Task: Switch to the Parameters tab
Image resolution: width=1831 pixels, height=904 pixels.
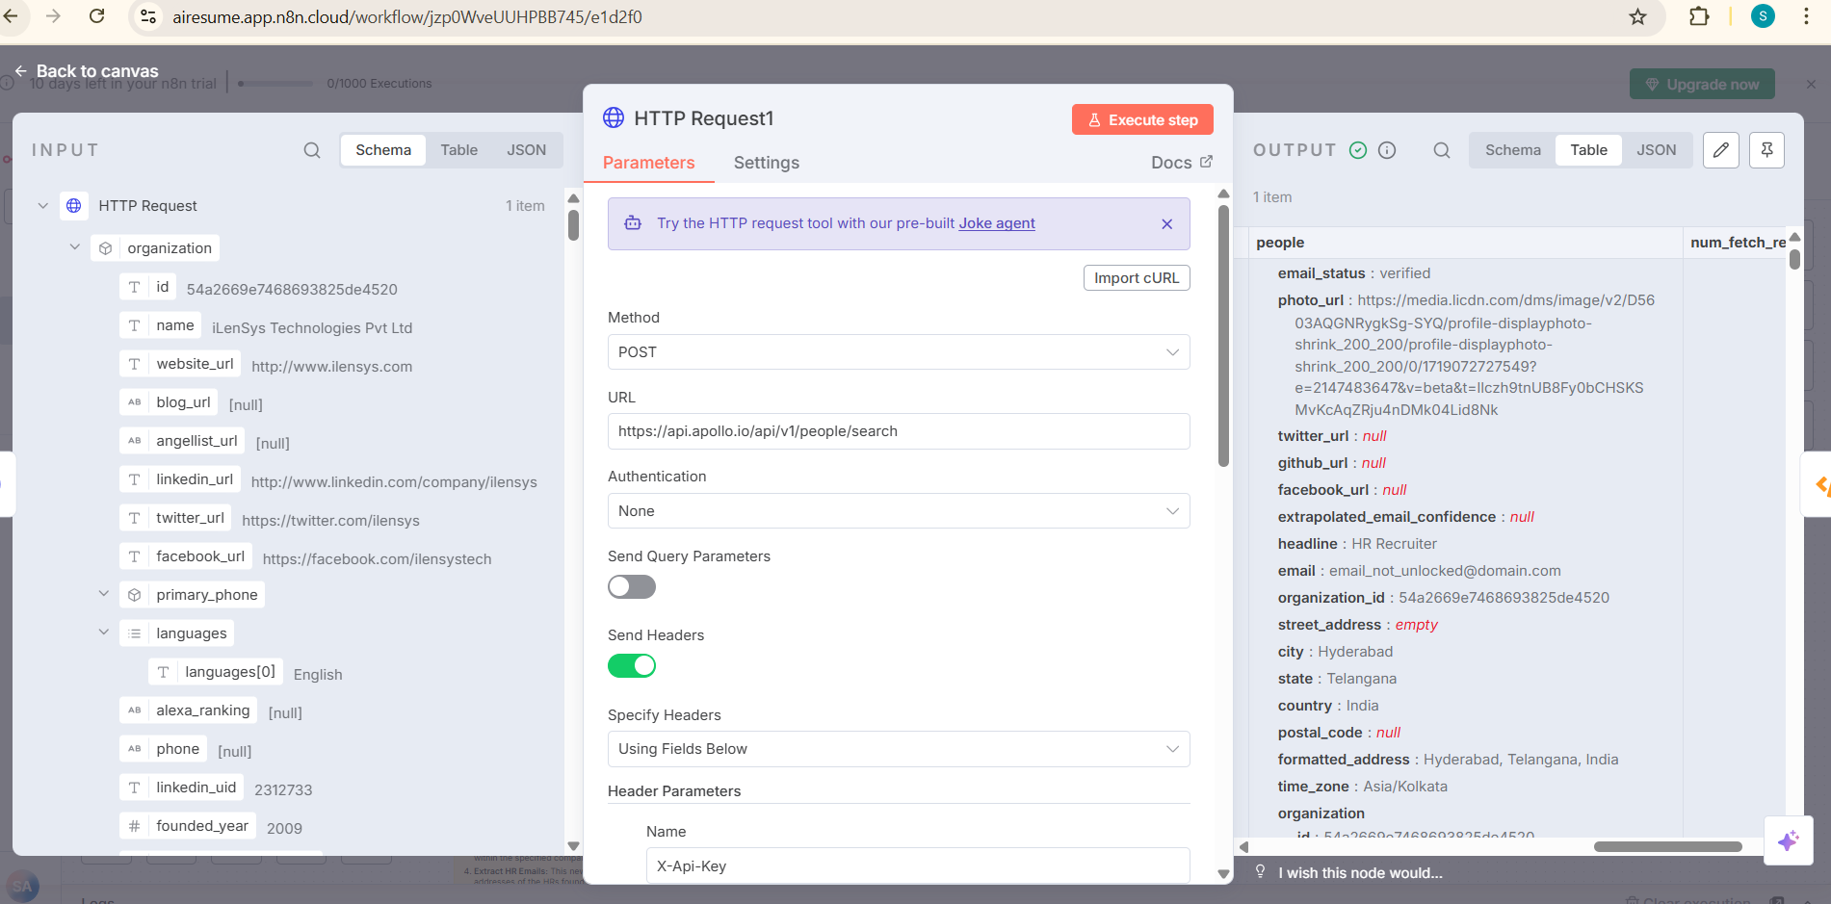Action: (x=648, y=163)
